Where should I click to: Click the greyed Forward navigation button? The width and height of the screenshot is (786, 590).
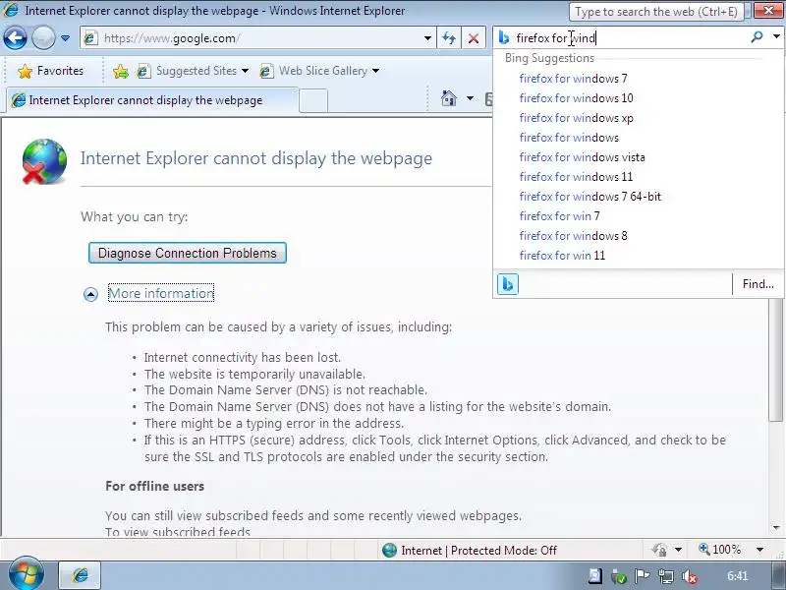(x=43, y=38)
